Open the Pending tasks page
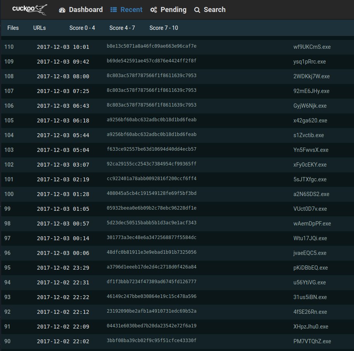Image resolution: width=354 pixels, height=351 pixels. click(168, 10)
